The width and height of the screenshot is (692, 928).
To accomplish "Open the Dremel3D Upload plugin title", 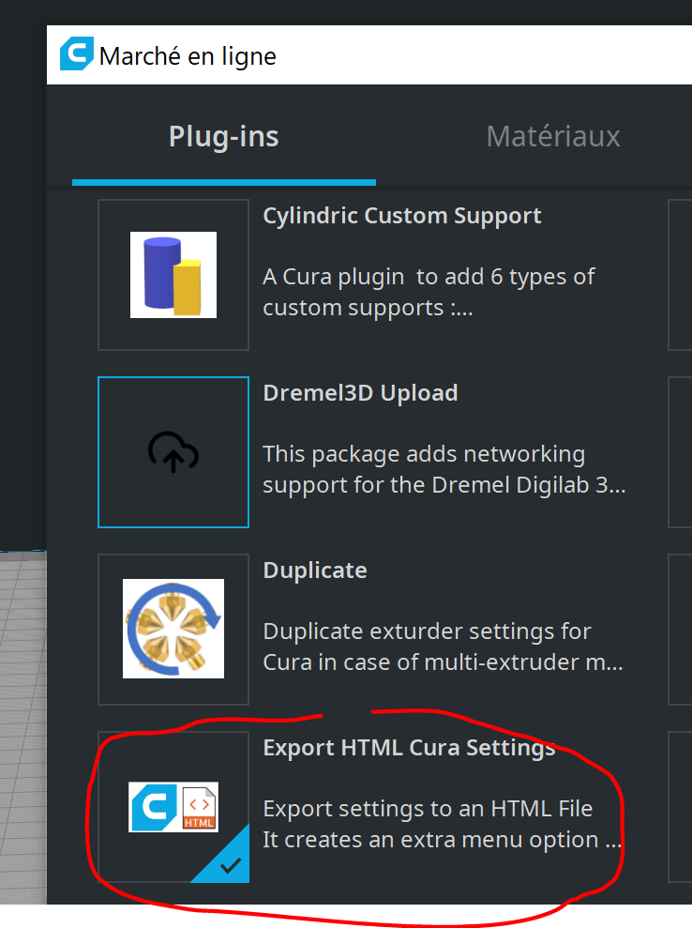I will point(360,393).
